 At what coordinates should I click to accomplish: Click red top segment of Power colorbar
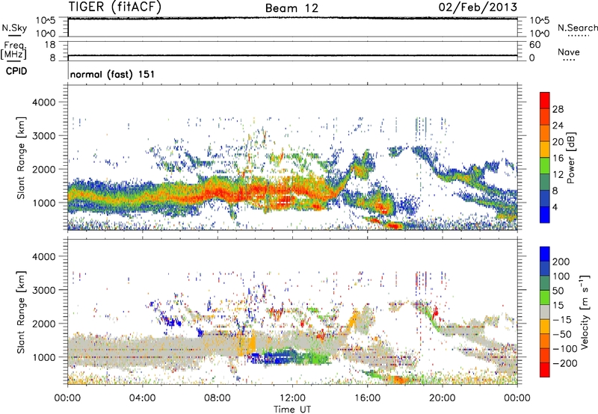545,100
